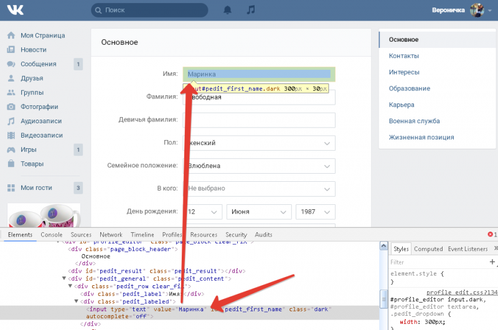
Task: Click the camera icon beside Фотографии
Action: pyautogui.click(x=11, y=106)
